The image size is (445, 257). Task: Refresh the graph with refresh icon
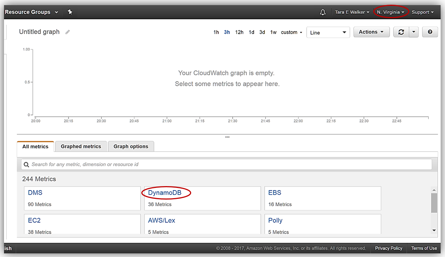point(401,32)
